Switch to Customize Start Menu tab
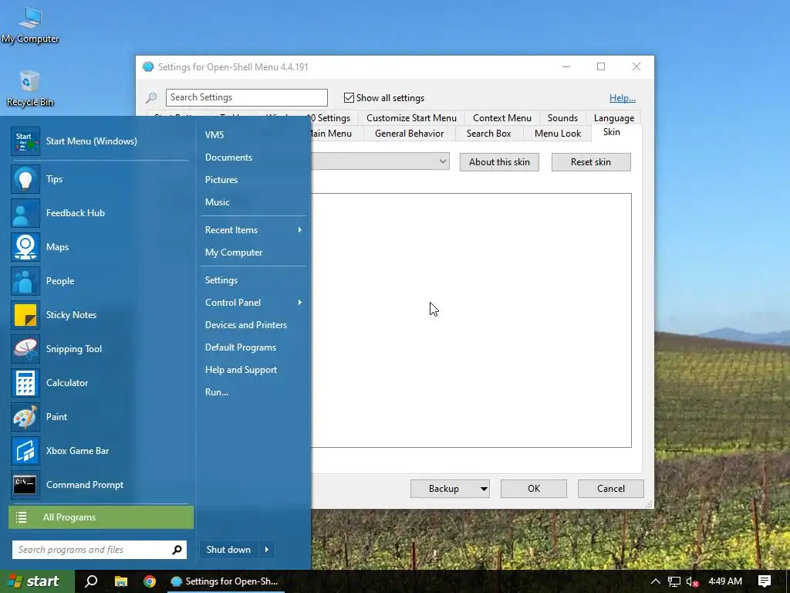 [411, 117]
